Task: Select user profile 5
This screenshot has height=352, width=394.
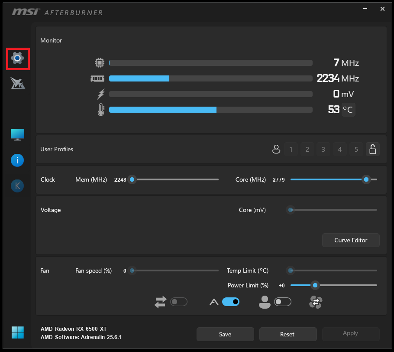Action: pyautogui.click(x=356, y=149)
